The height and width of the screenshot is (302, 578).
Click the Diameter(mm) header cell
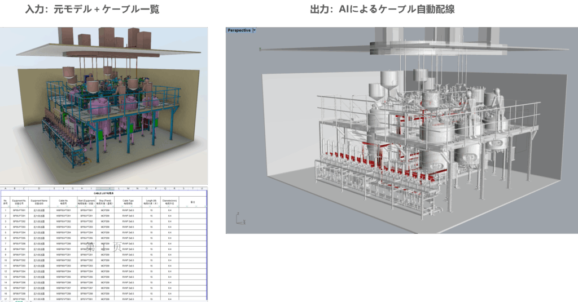170,201
